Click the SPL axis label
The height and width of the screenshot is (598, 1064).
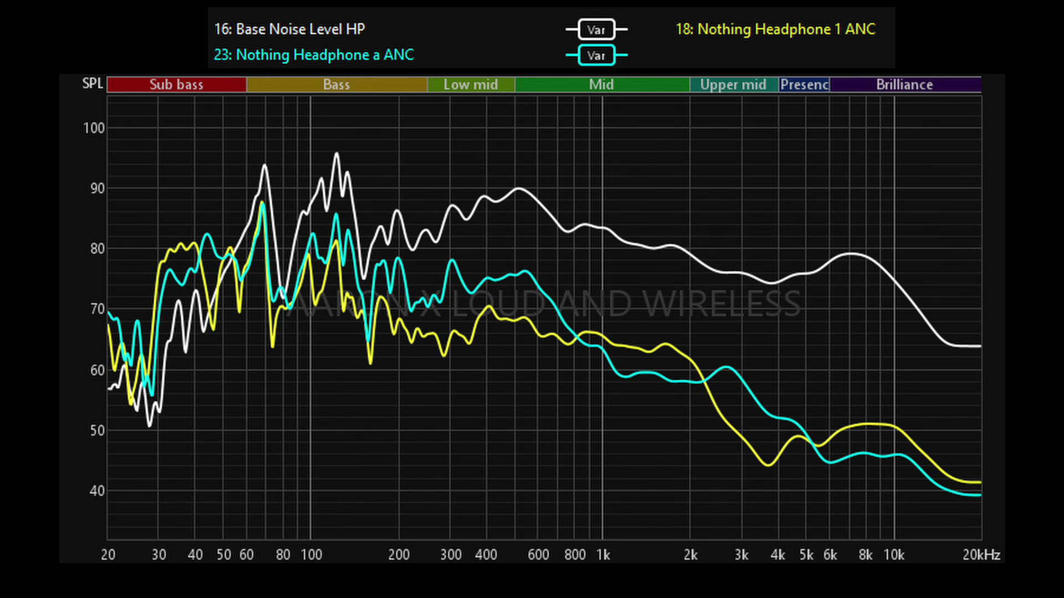[93, 84]
